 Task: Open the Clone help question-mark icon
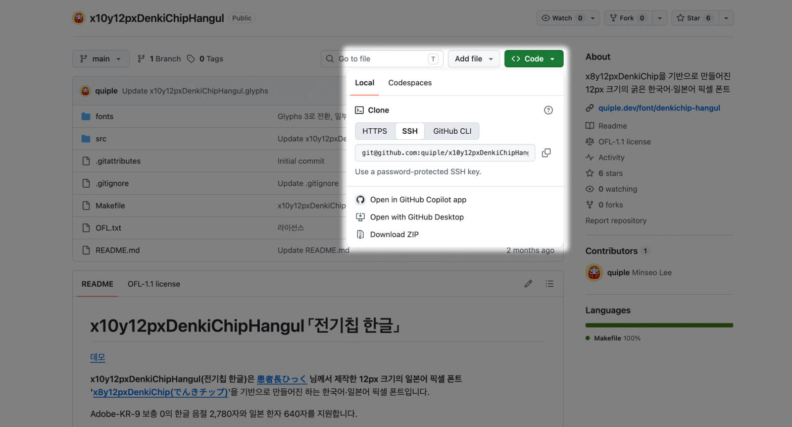548,110
